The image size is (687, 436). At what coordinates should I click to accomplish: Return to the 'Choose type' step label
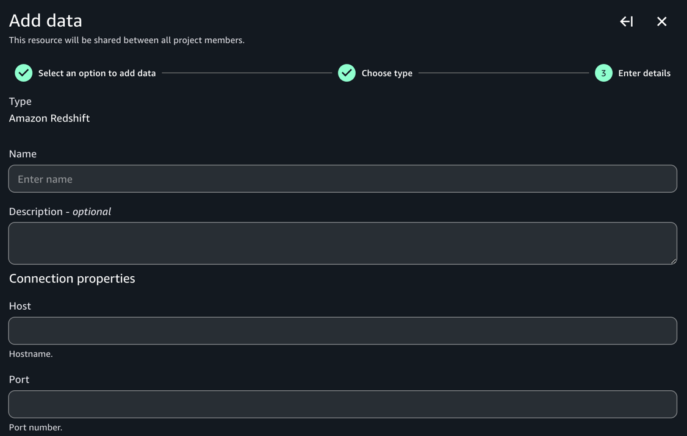click(387, 73)
